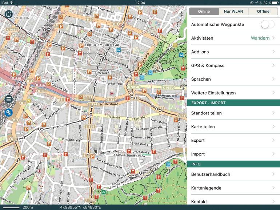
Task: Click Standort teilen
Action: tap(233, 113)
